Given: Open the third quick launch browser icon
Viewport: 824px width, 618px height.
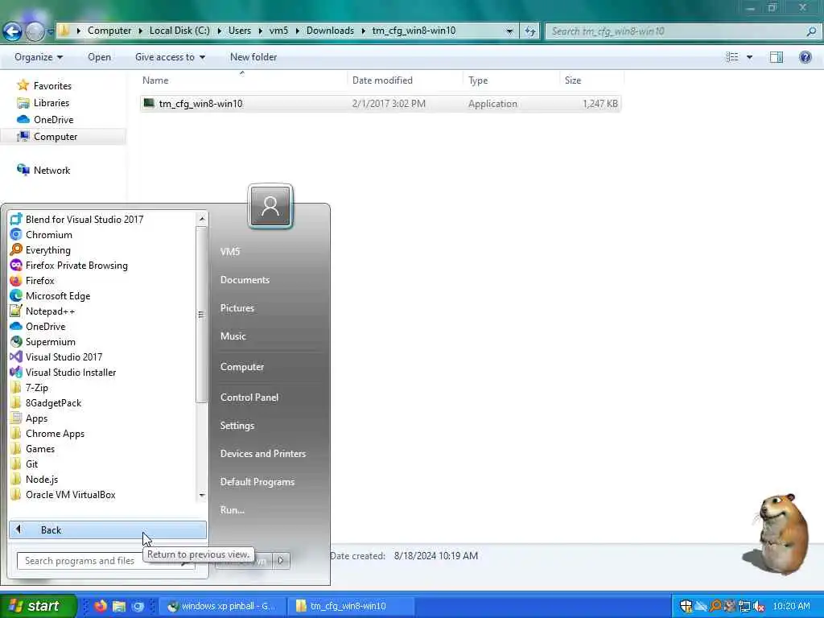Looking at the screenshot, I should click(x=138, y=606).
